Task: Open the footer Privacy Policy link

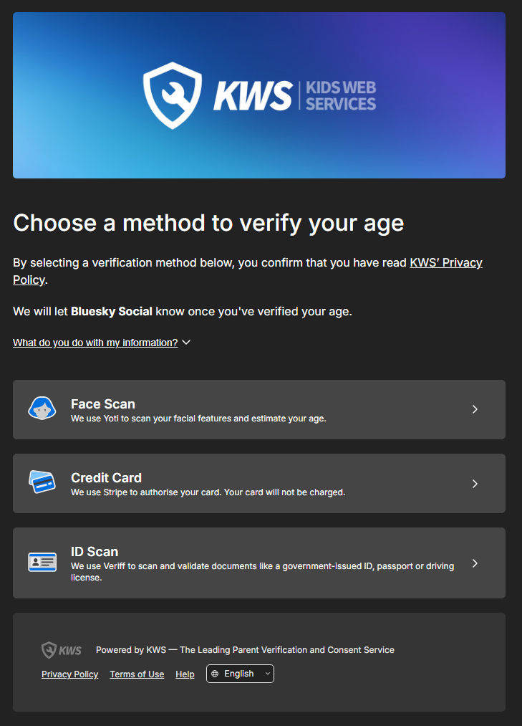Action: 70,674
